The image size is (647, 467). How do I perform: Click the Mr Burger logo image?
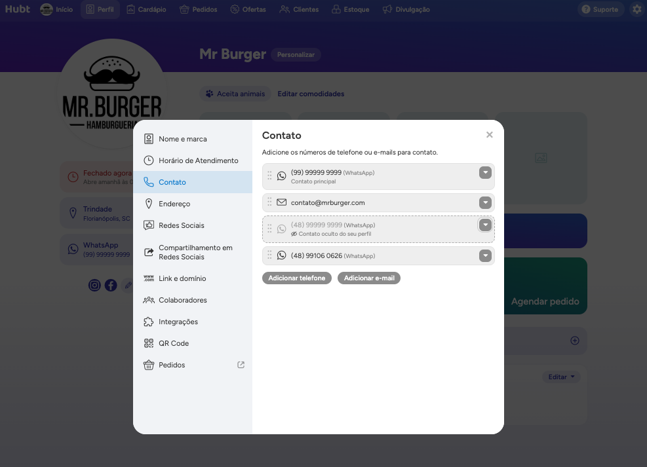point(112,94)
